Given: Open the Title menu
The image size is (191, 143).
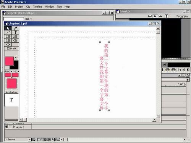Looking at the screenshot, I should (59, 6).
